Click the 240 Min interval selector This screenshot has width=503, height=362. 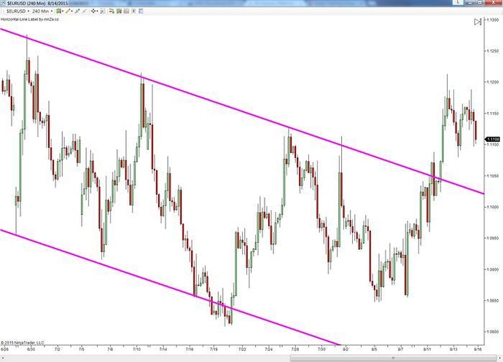pos(40,11)
